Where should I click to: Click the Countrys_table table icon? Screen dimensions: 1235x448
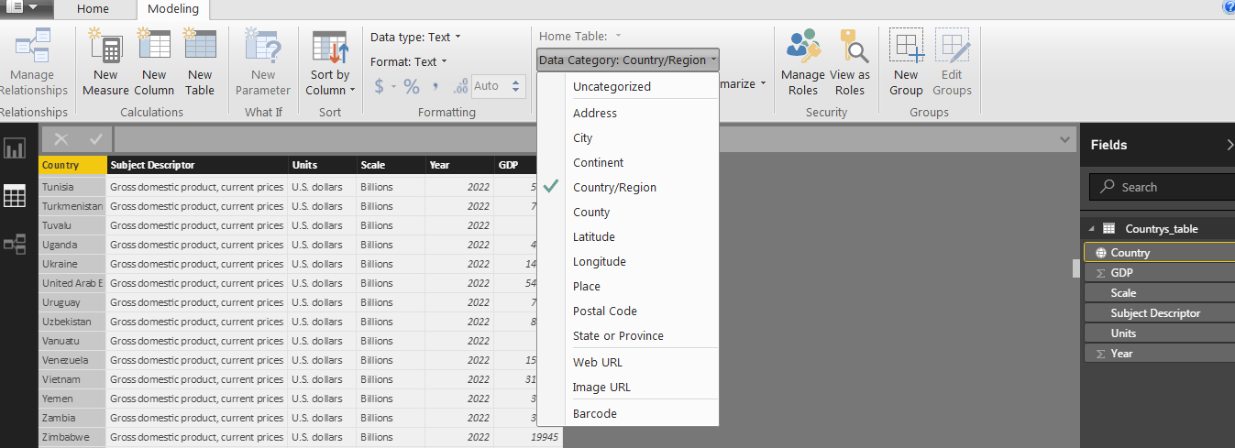(1108, 229)
